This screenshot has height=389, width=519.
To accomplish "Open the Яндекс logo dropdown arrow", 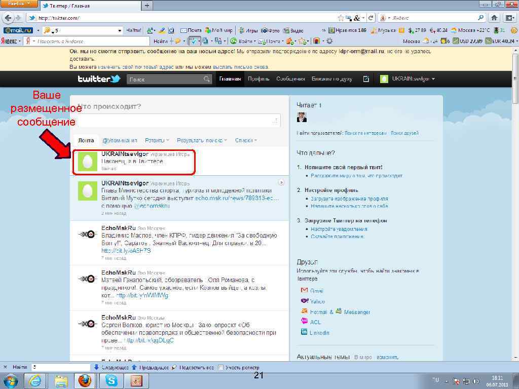I will tap(20, 41).
